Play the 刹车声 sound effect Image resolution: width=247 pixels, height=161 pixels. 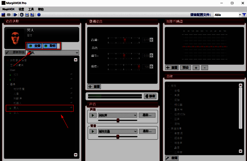click(92, 115)
